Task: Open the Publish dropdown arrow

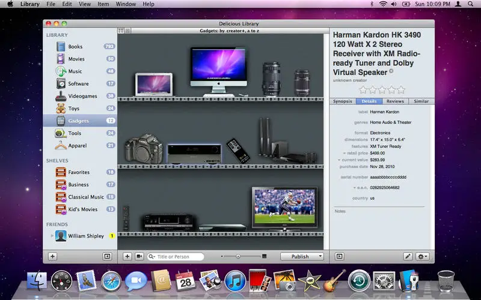Action: click(320, 257)
